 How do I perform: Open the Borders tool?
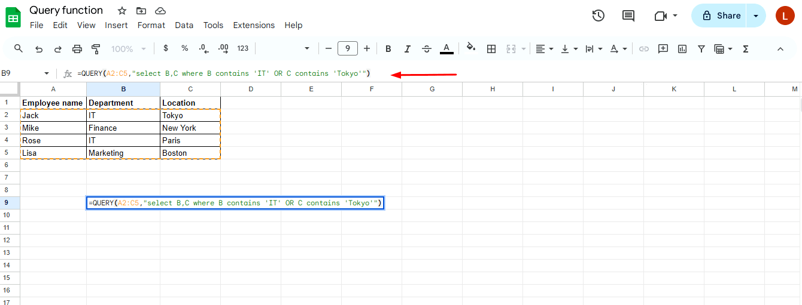click(x=491, y=49)
